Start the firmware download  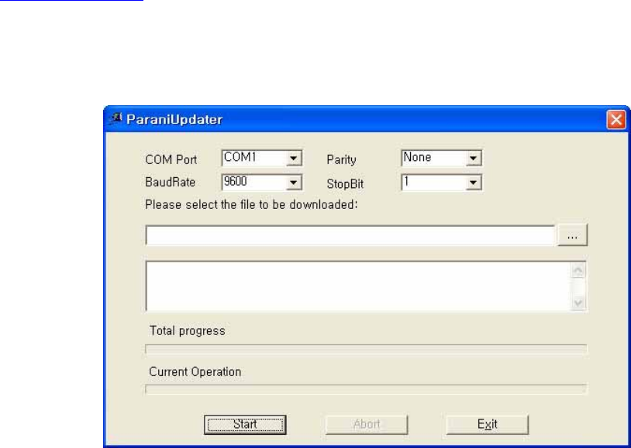pos(245,425)
